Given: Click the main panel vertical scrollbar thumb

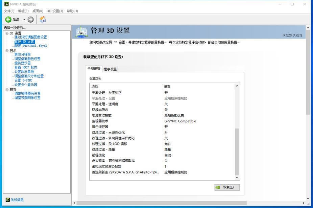Looking at the screenshot, I should click(x=308, y=72).
